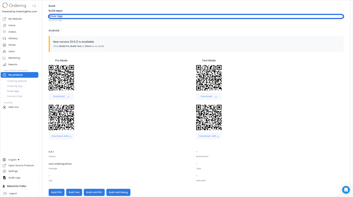Screen dimensions: 353x197
Task: Click the Delivery truck icon
Action: pos(4,38)
